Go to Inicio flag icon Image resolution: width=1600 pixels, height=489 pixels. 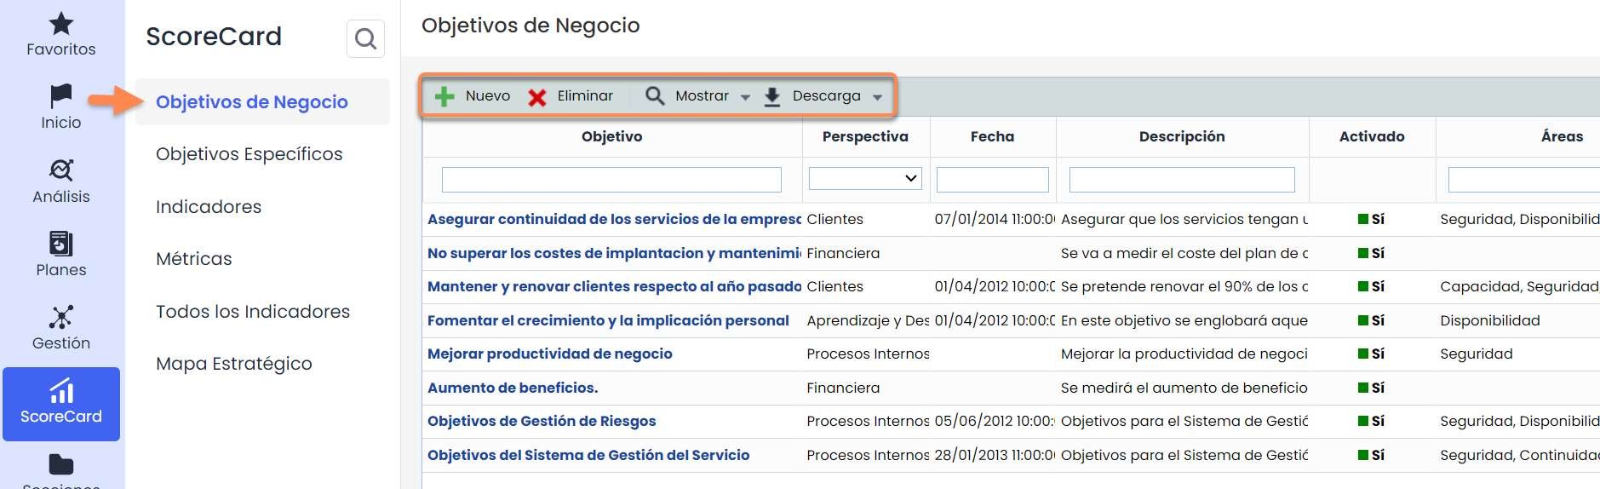60,95
